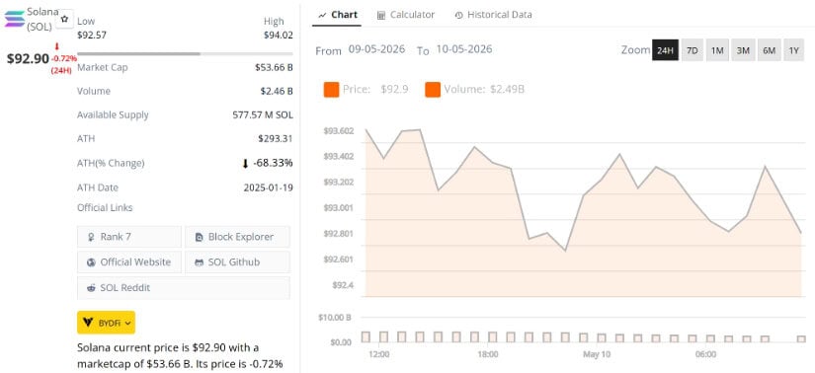Viewport: 815px width, 373px height.
Task: Click the -68.33% ATH change value
Action: point(273,163)
